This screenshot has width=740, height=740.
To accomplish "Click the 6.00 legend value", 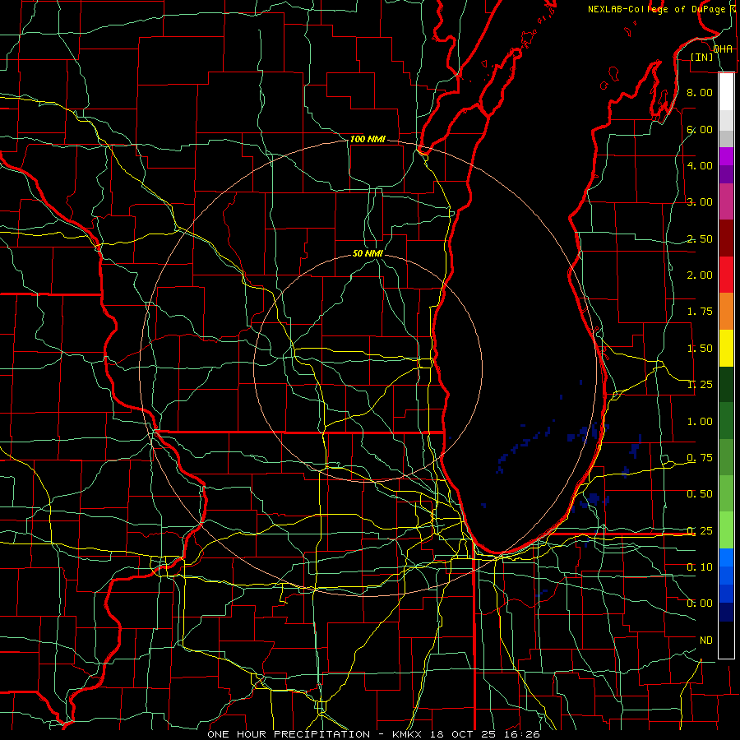I will [x=700, y=129].
